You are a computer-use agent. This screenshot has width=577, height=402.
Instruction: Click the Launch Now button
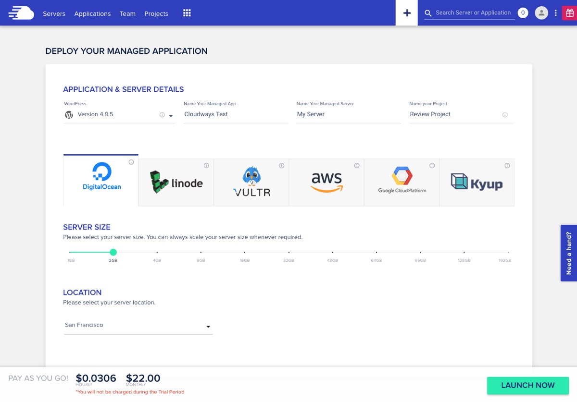tap(528, 385)
